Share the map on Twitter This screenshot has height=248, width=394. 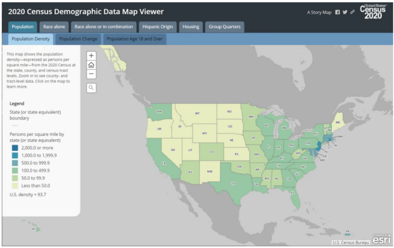(345, 12)
